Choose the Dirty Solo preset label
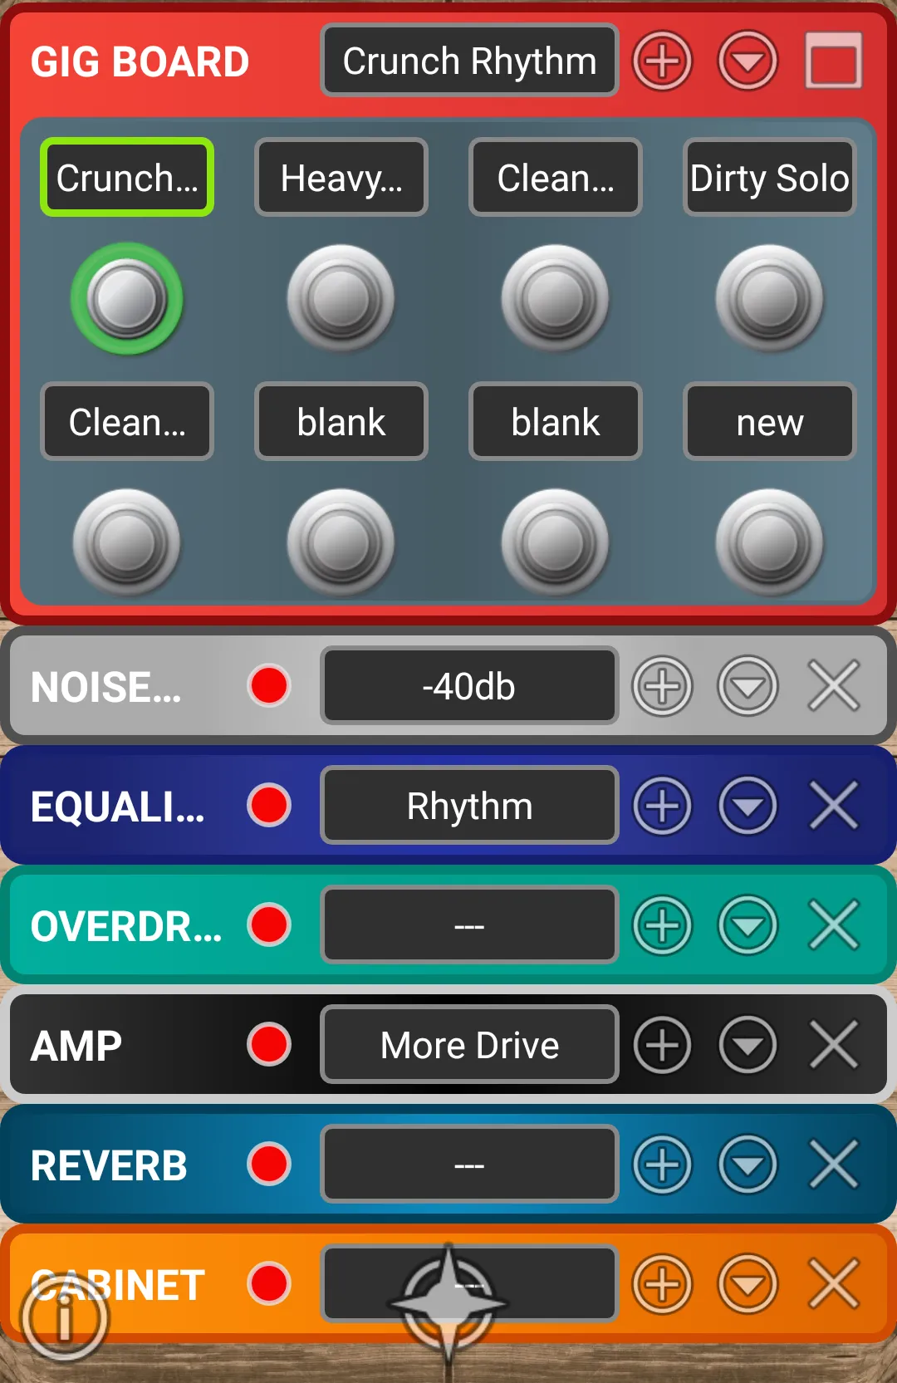Viewport: 897px width, 1383px height. pyautogui.click(x=770, y=178)
